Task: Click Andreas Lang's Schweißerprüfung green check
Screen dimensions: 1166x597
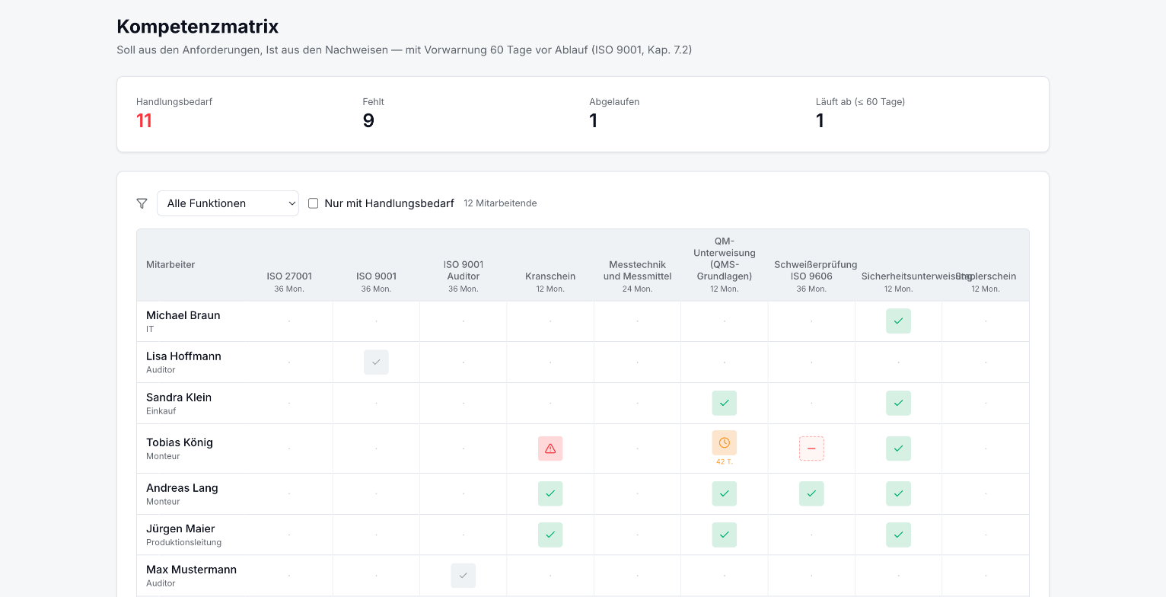Action: (x=811, y=493)
